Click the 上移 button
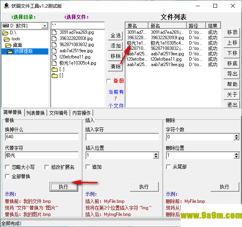242x227 pixels. click(232, 43)
